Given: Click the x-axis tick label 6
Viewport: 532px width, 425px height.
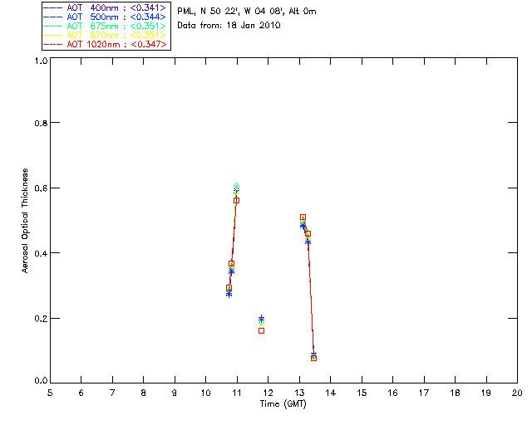Looking at the screenshot, I should point(81,393).
